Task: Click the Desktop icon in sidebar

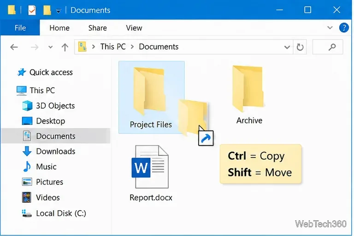Action: pyautogui.click(x=27, y=121)
